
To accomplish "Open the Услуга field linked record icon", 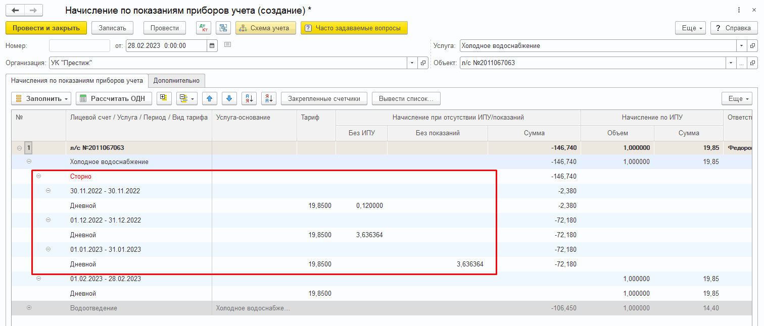I will pos(753,45).
